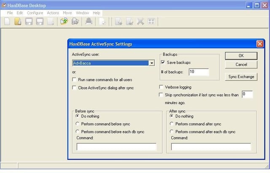This screenshot has width=270, height=173.
Task: Open the File menu
Action: pyautogui.click(x=10, y=13)
